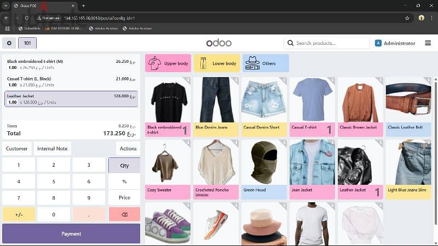Select the Leather Jacket order line
The height and width of the screenshot is (246, 438).
pyautogui.click(x=71, y=99)
